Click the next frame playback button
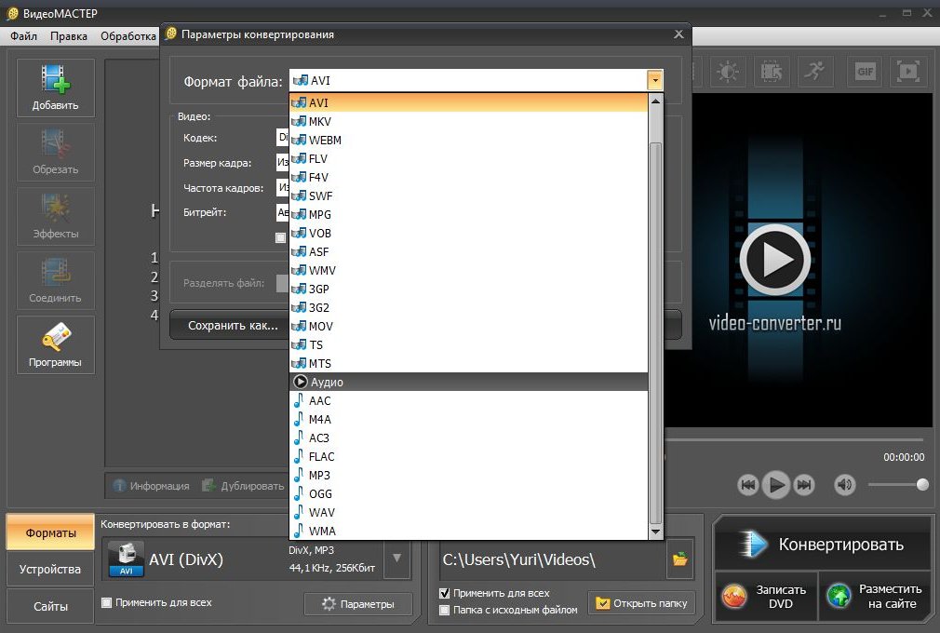This screenshot has height=633, width=940. pyautogui.click(x=804, y=484)
